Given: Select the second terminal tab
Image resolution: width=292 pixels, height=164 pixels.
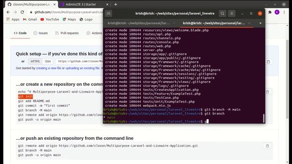Looking at the screenshot, I should click(214, 23).
